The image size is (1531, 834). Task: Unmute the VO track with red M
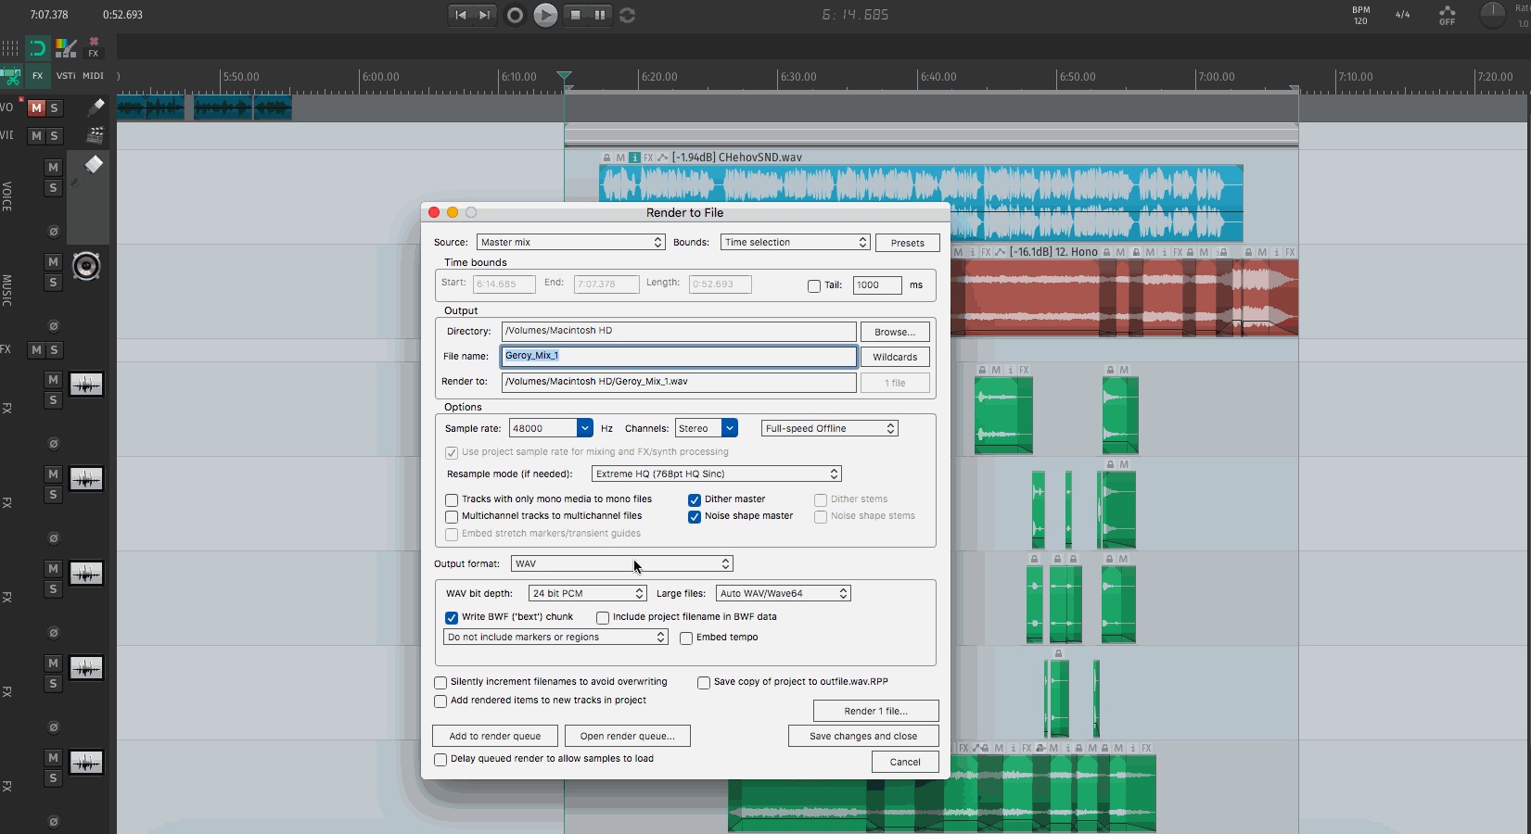tap(36, 108)
